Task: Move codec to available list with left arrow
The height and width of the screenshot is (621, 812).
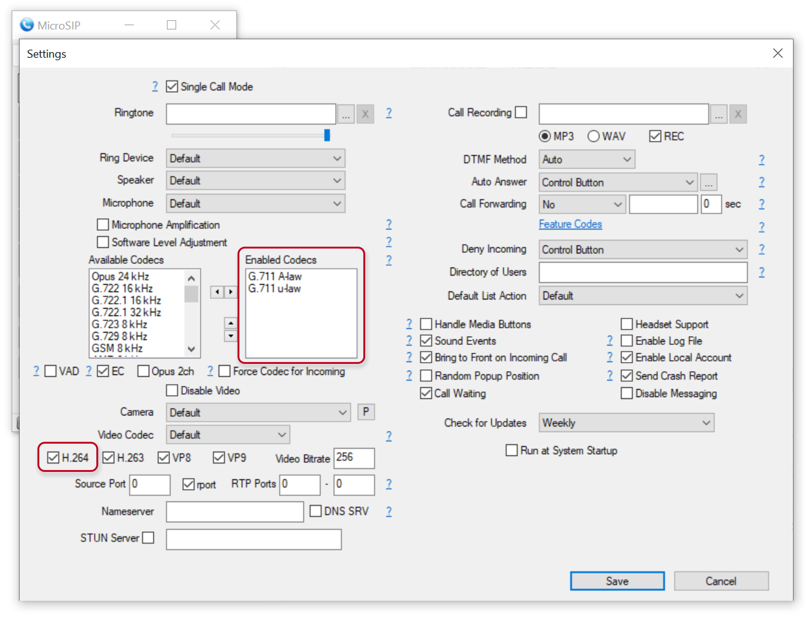Action: pyautogui.click(x=217, y=292)
